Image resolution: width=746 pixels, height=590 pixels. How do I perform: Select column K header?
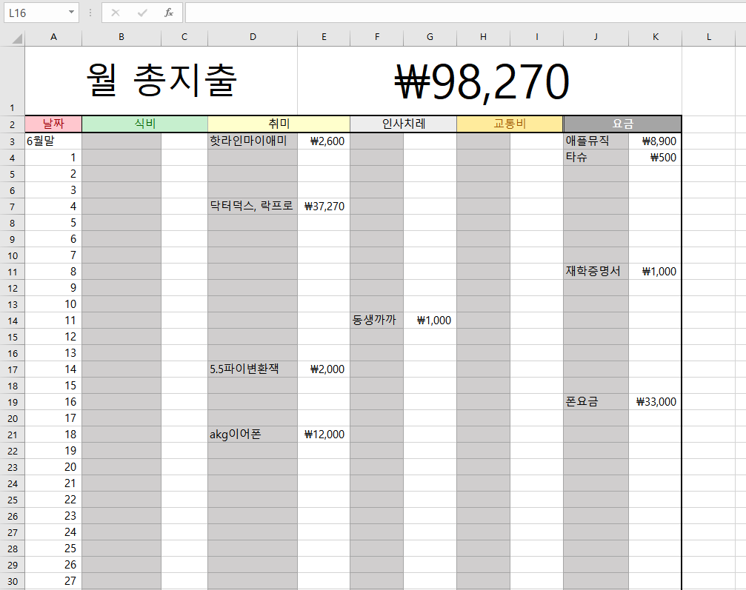click(x=655, y=37)
